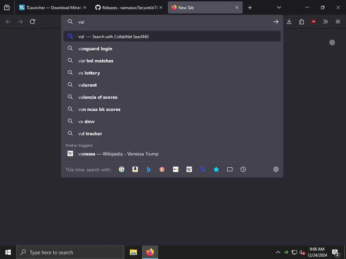346x259 pixels.
Task: Show hidden system tray icons
Action: coord(278,252)
